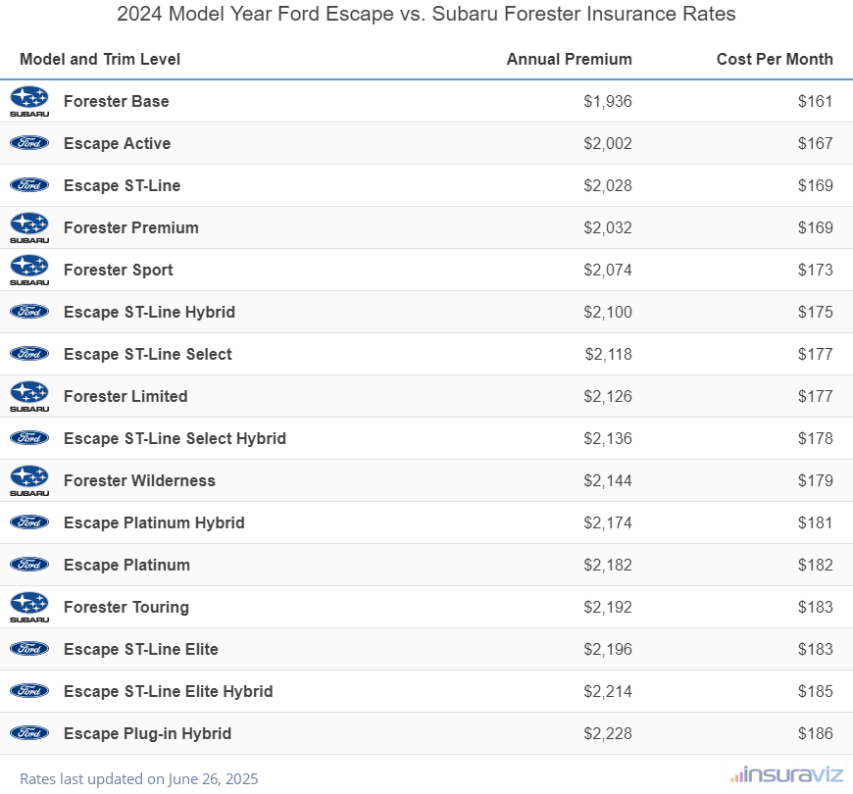Click Ford logo beside Escape ST-Line Select Hybrid
Screen dimensions: 853x794
29,438
